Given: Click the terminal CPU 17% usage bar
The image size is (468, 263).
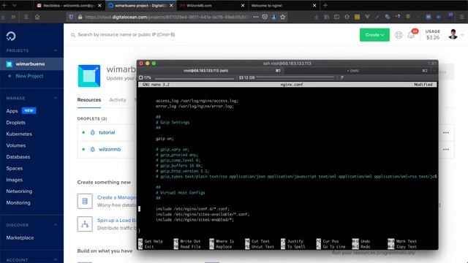Looking at the screenshot, I should 186,78.
